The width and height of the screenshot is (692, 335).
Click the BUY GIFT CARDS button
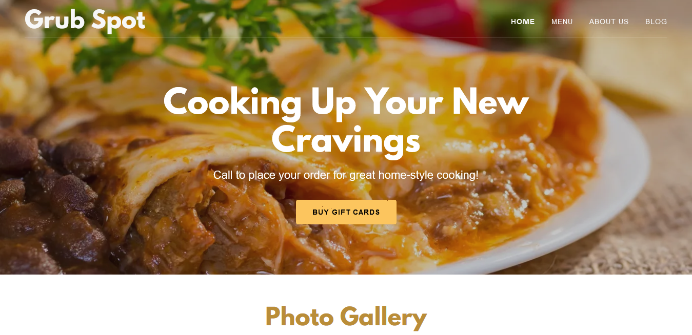coord(346,212)
